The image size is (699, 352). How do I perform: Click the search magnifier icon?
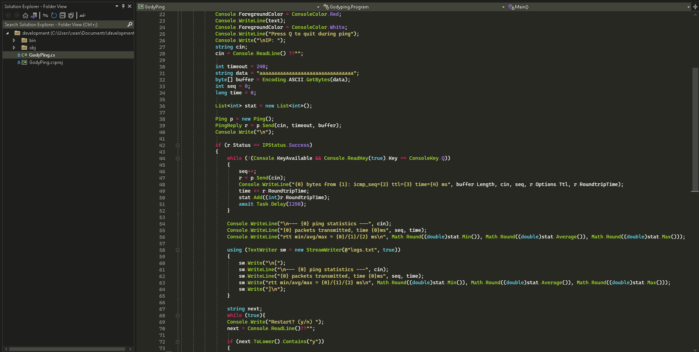[130, 25]
